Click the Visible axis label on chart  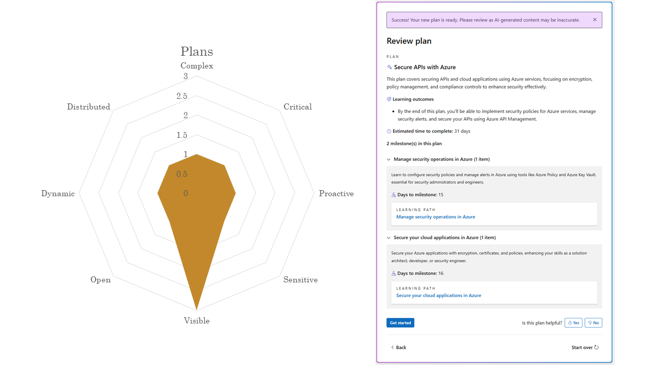[x=197, y=320]
